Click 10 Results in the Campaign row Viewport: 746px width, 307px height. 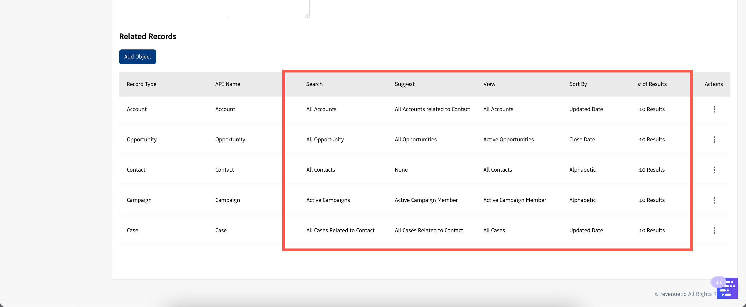click(652, 200)
